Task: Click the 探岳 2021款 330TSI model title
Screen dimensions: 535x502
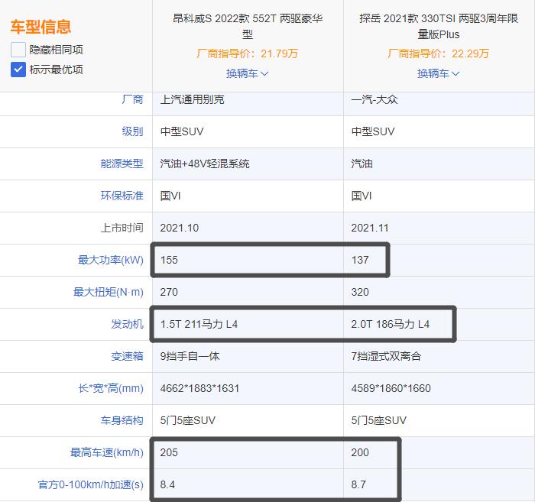Action: [439, 26]
